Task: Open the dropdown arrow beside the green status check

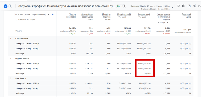Action: click(122, 6)
